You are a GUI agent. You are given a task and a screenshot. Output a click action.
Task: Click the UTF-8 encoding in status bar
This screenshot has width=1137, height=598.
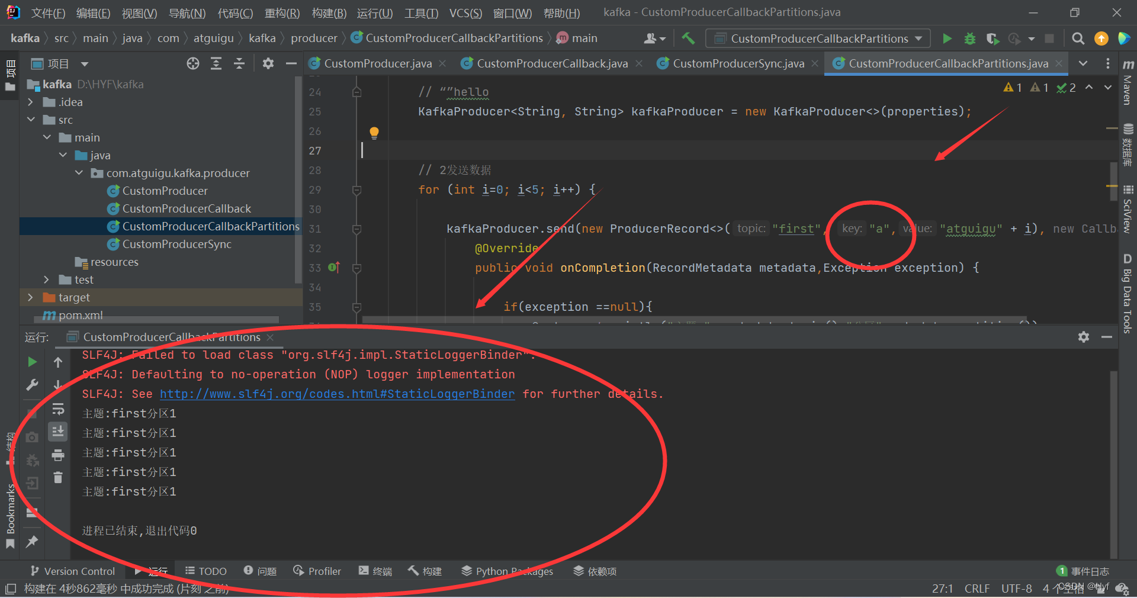1016,589
